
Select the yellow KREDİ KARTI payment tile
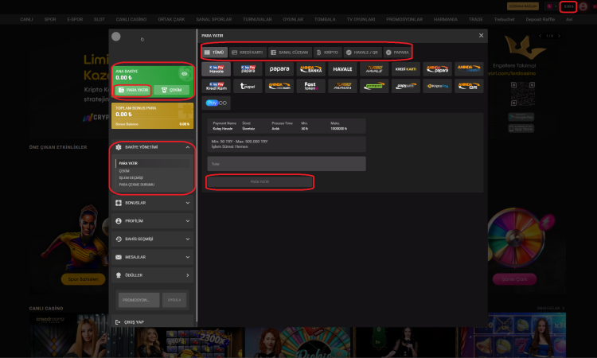coord(405,69)
